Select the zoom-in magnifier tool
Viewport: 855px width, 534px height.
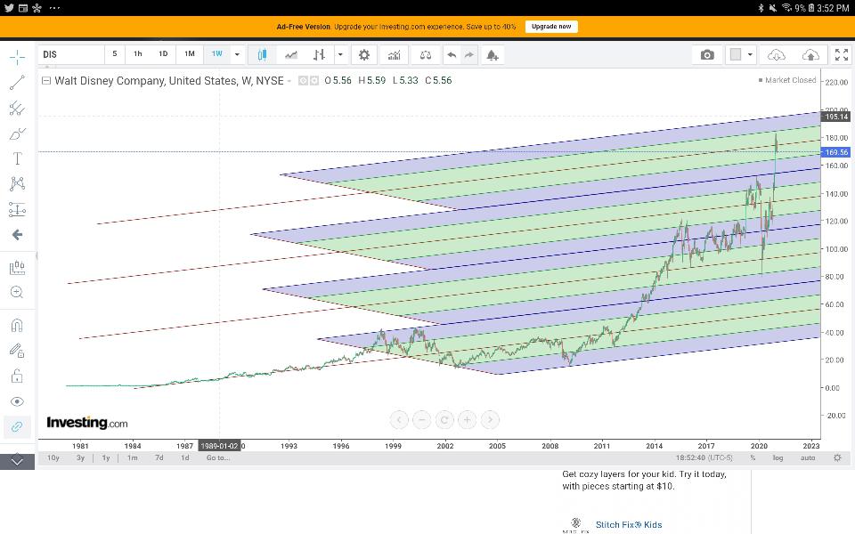tap(17, 292)
